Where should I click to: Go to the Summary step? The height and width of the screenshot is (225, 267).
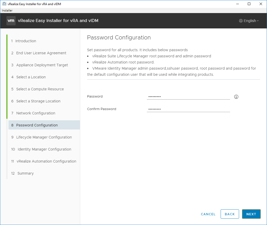pyautogui.click(x=23, y=173)
